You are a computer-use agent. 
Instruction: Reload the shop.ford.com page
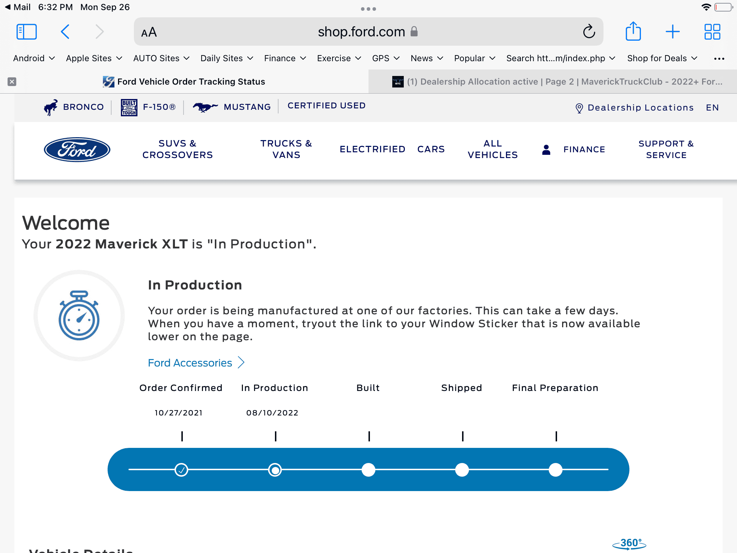tap(589, 32)
